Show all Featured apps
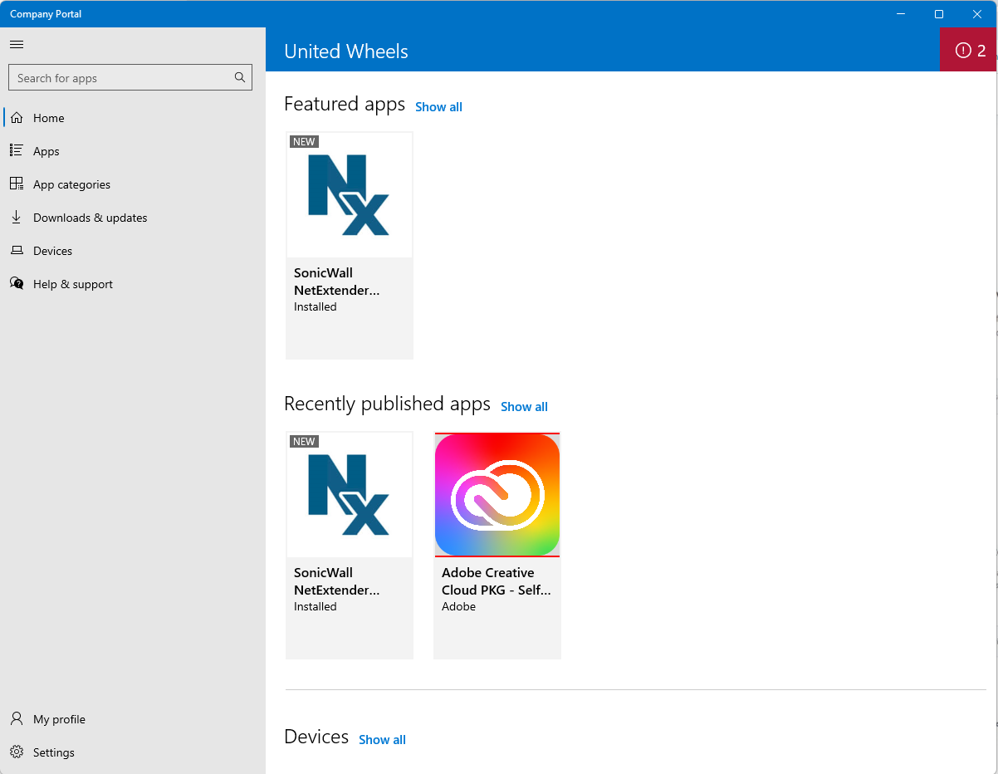This screenshot has height=774, width=998. pos(438,106)
